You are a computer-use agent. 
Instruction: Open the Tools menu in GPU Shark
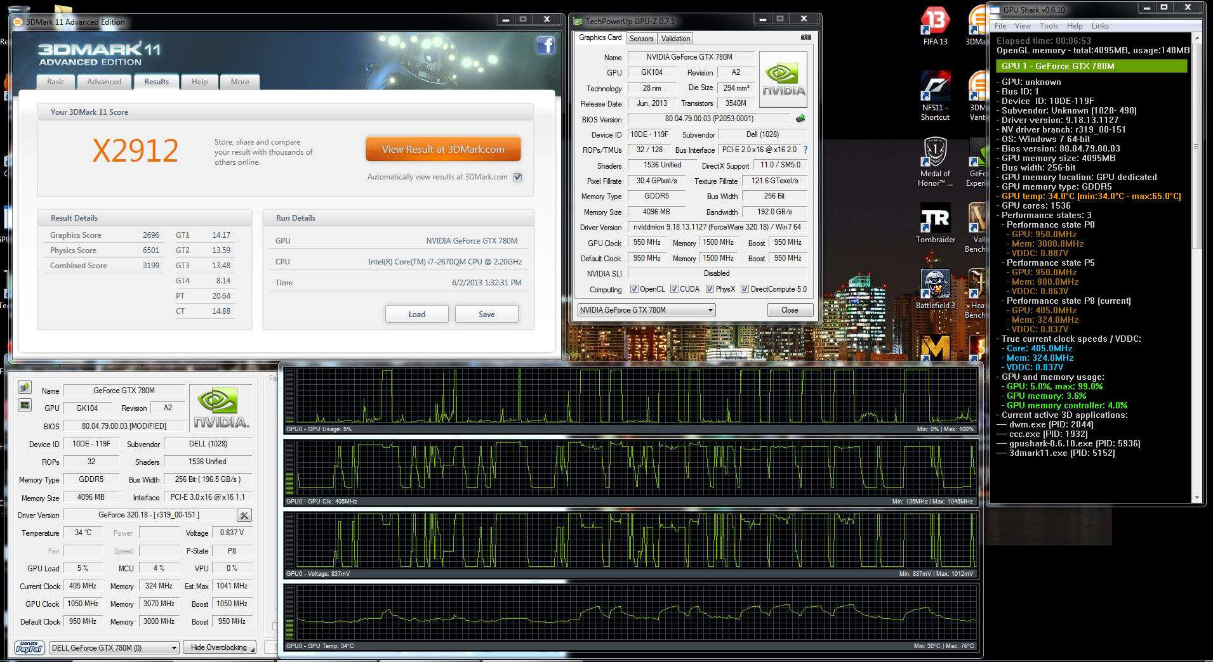coord(1049,26)
